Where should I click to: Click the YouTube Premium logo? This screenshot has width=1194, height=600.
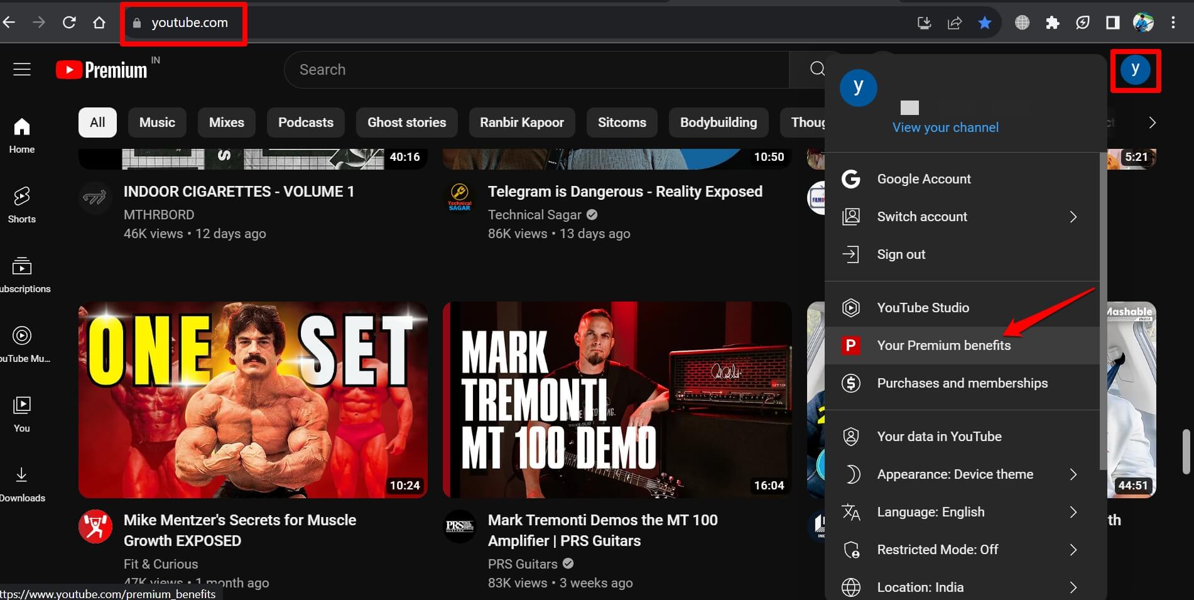tap(101, 70)
